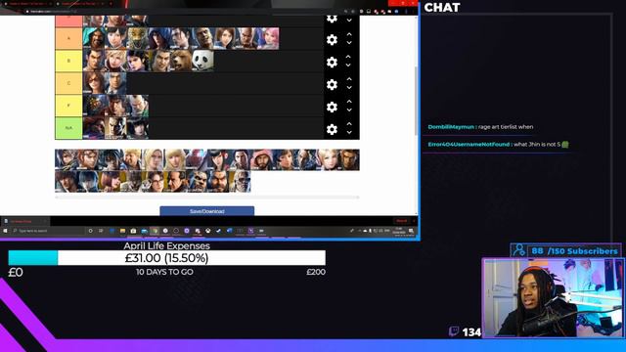Click the Save/Download button
This screenshot has height=352, width=626.
pyautogui.click(x=206, y=211)
